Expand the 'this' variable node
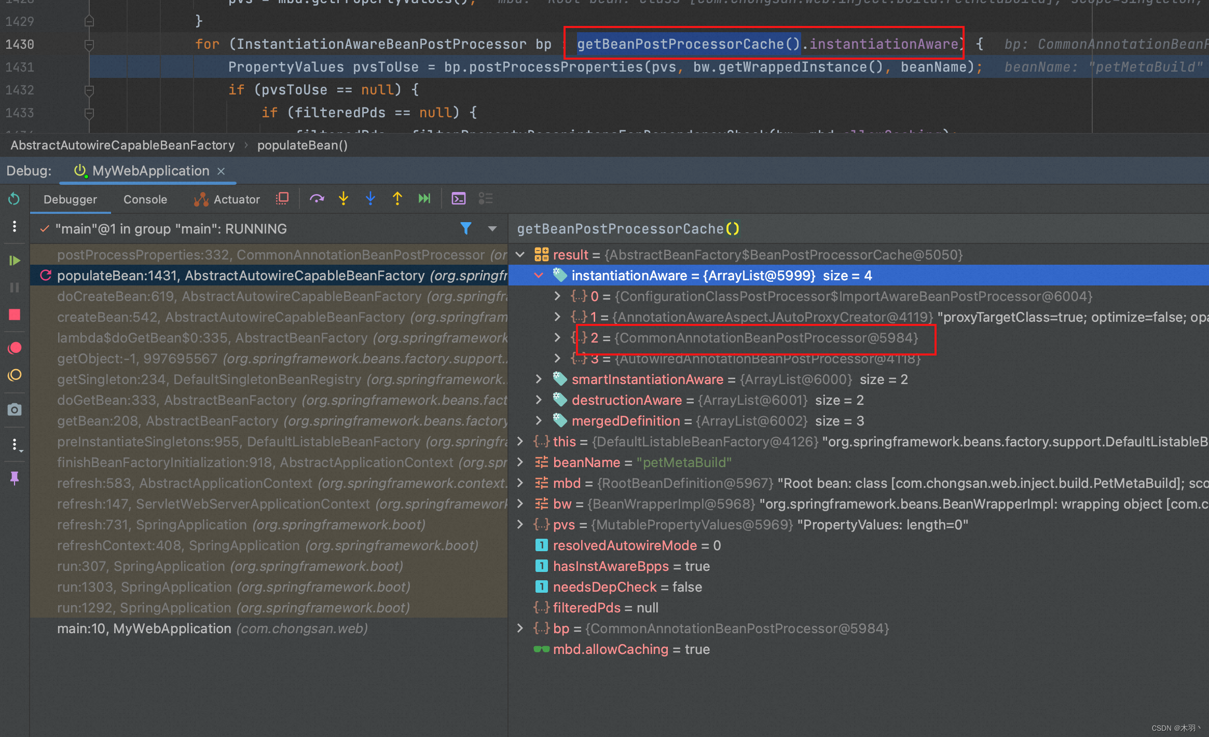 click(520, 442)
